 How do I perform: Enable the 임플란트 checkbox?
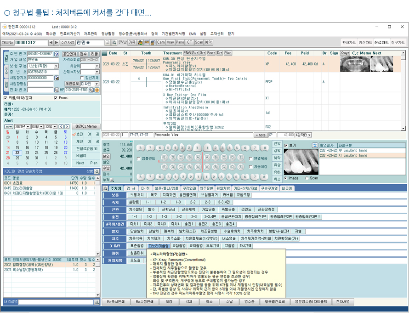[x=139, y=159]
